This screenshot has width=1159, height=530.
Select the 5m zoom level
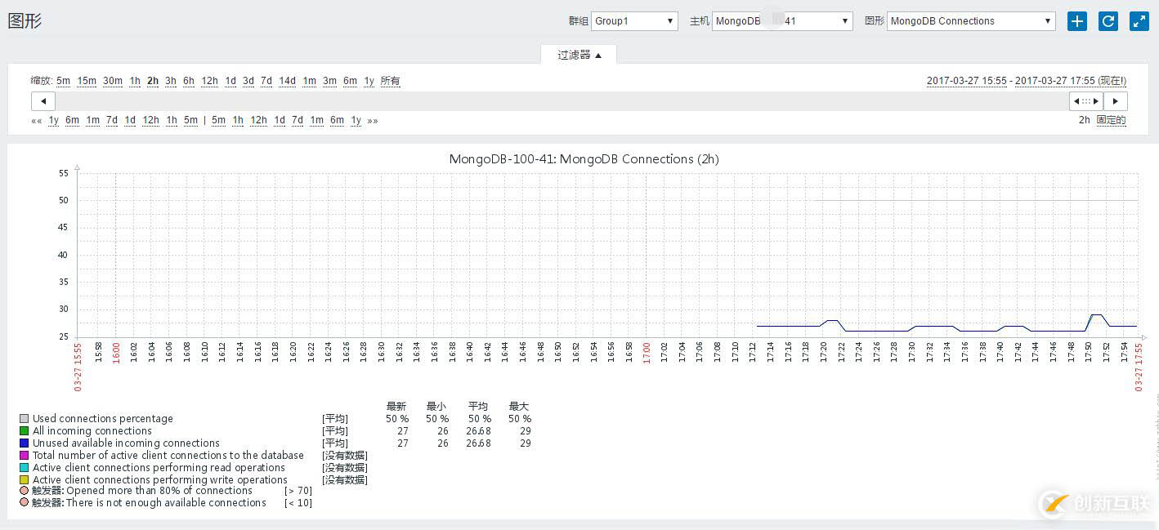63,81
